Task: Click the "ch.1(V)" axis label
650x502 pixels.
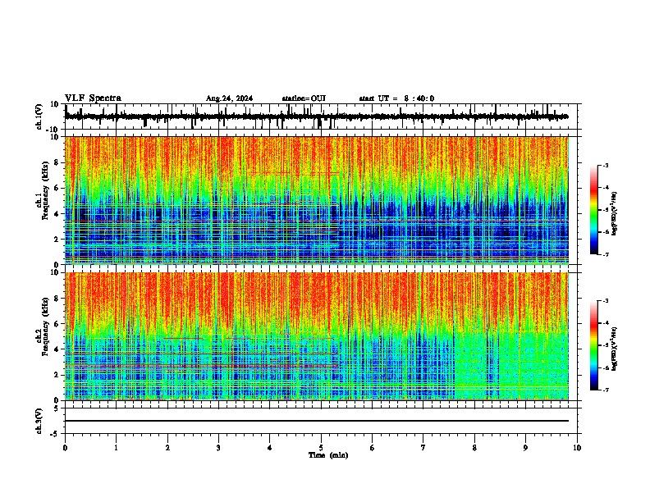Action: pos(39,116)
